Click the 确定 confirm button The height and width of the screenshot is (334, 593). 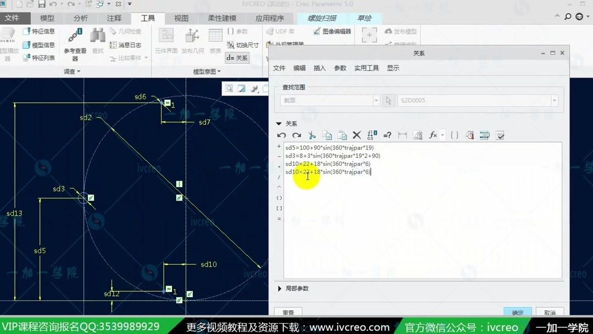tap(517, 312)
